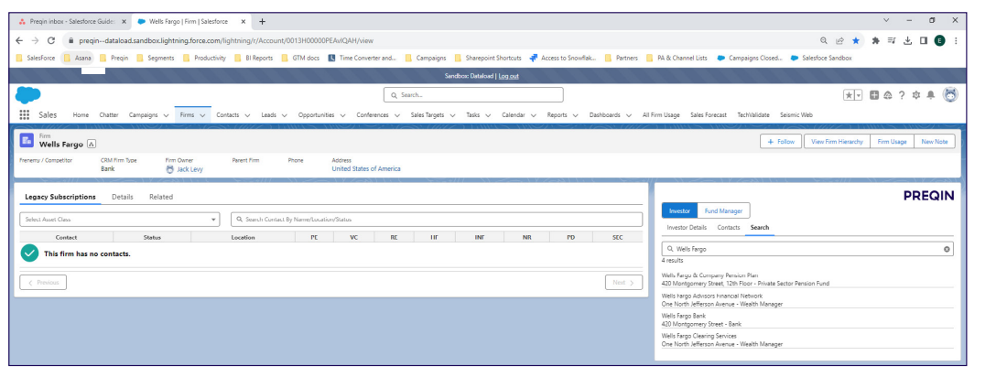
Task: Open new Chrome tab with plus button
Action: point(262,21)
